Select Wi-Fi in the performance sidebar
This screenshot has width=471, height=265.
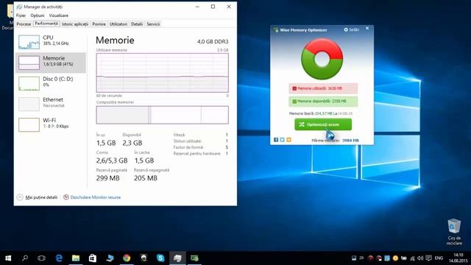pos(51,124)
